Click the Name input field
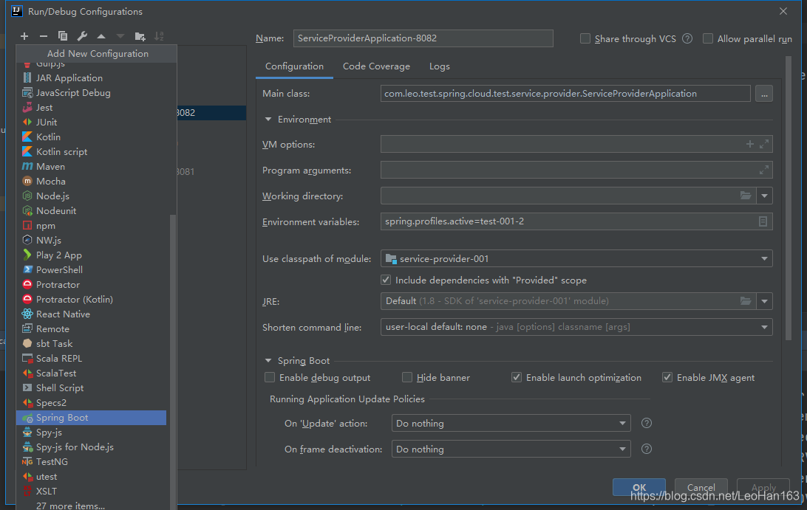Viewport: 807px width, 510px height. tap(423, 38)
